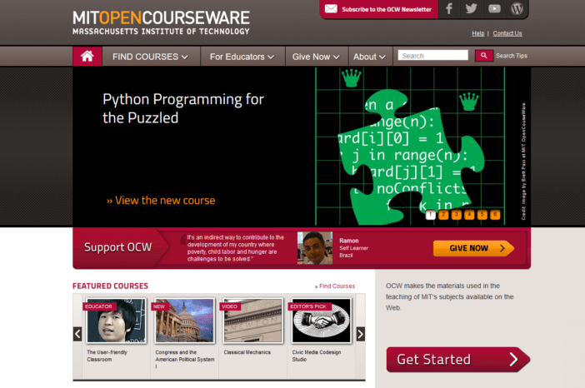Click Classical Mechanics title text
Viewport: 585px width, 388px height.
(x=247, y=352)
